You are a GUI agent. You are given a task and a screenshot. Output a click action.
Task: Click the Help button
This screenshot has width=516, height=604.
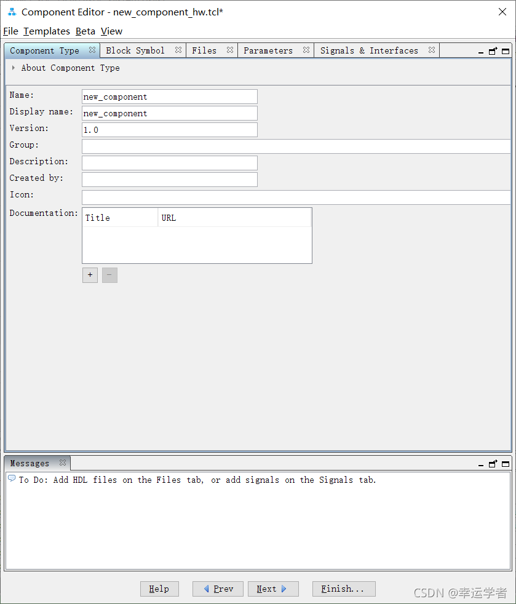[x=159, y=589]
